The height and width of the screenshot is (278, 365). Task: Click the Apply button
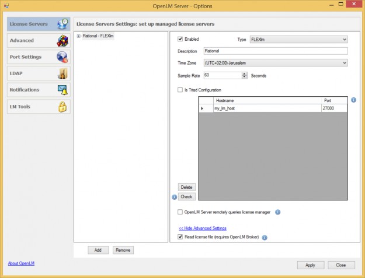(310, 265)
